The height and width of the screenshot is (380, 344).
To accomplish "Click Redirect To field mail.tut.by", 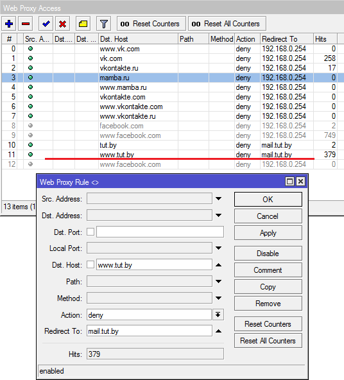I will click(x=150, y=331).
